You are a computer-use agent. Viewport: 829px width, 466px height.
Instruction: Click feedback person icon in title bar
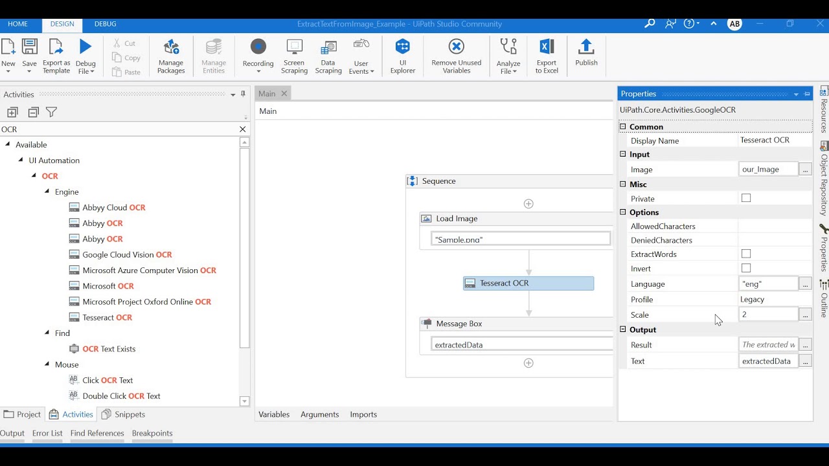670,24
